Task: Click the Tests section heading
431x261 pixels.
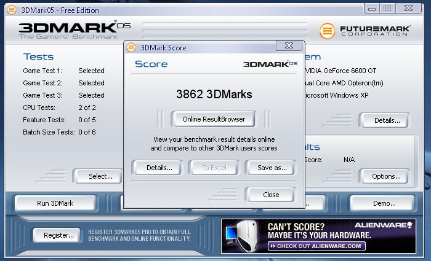Action: click(x=38, y=56)
